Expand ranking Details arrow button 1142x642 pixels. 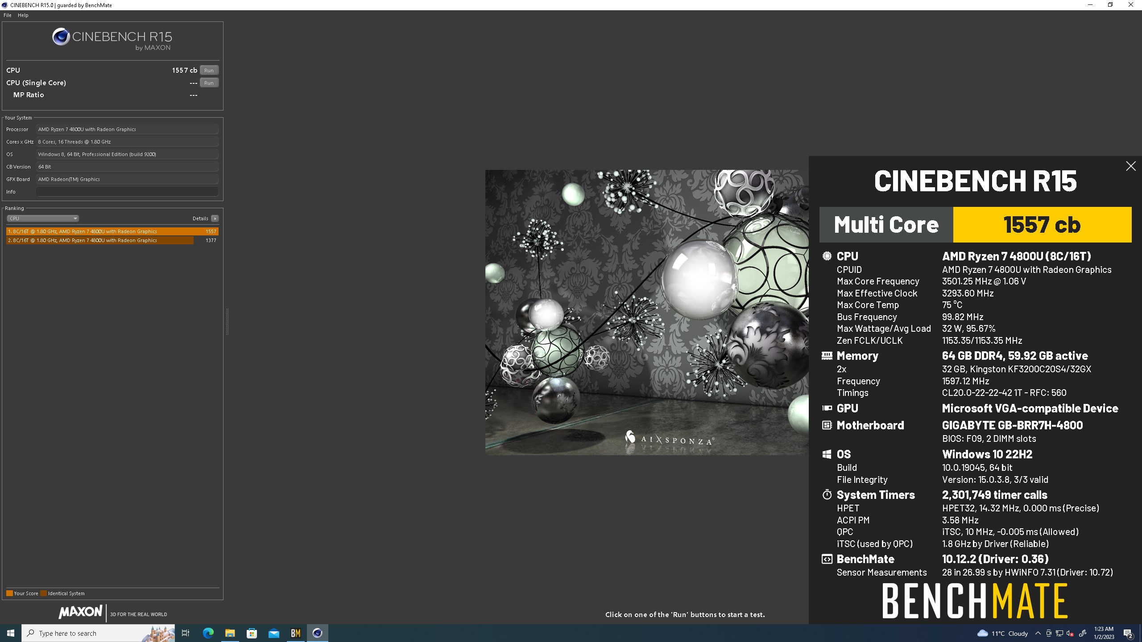[x=215, y=218]
